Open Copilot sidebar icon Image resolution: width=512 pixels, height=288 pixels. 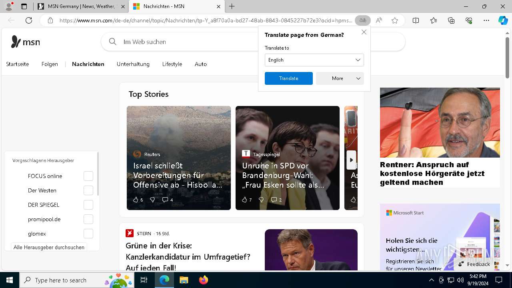[x=503, y=20]
